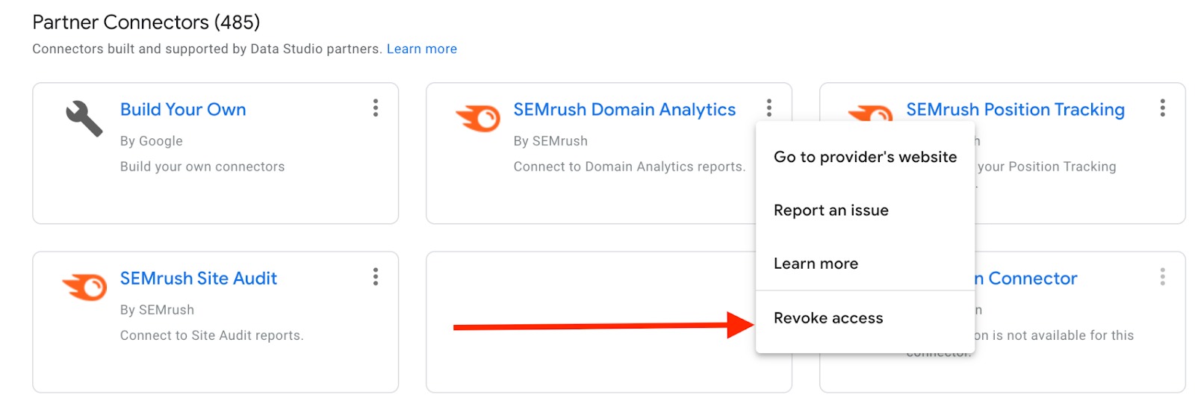Viewport: 1195px width, 404px height.
Task: Open the SEMrush Site Audit connector title
Action: pyautogui.click(x=199, y=279)
